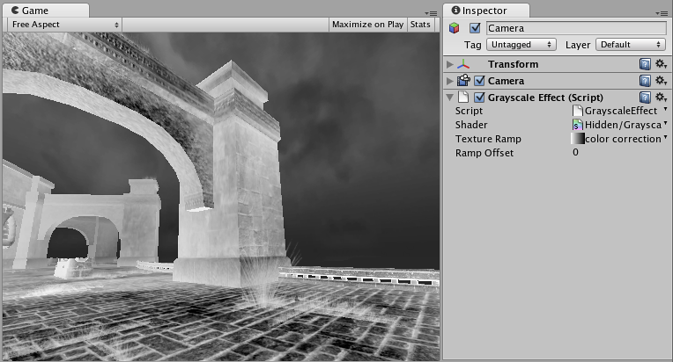673x362 pixels.
Task: Collapse the Grayscale Effect script component
Action: pos(450,98)
